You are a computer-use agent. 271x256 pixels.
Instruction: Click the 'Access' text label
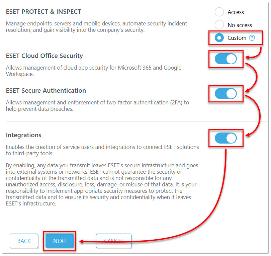coord(236,12)
